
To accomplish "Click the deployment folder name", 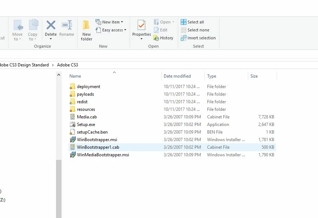I will 89,87.
